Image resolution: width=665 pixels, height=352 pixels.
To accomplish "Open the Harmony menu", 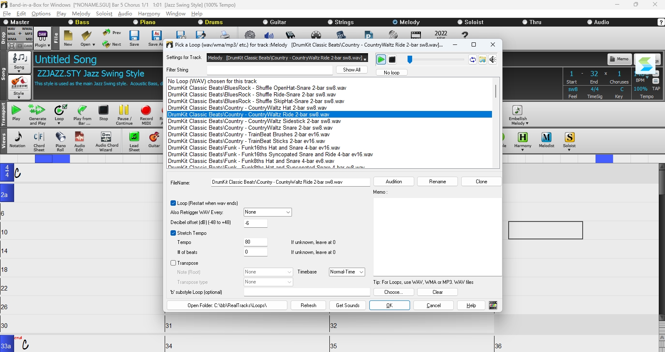I will tap(149, 14).
